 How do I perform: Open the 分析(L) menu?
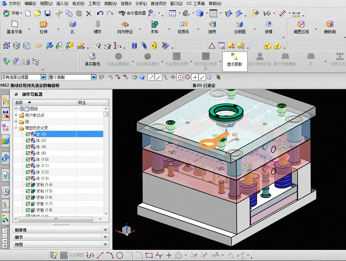click(141, 3)
